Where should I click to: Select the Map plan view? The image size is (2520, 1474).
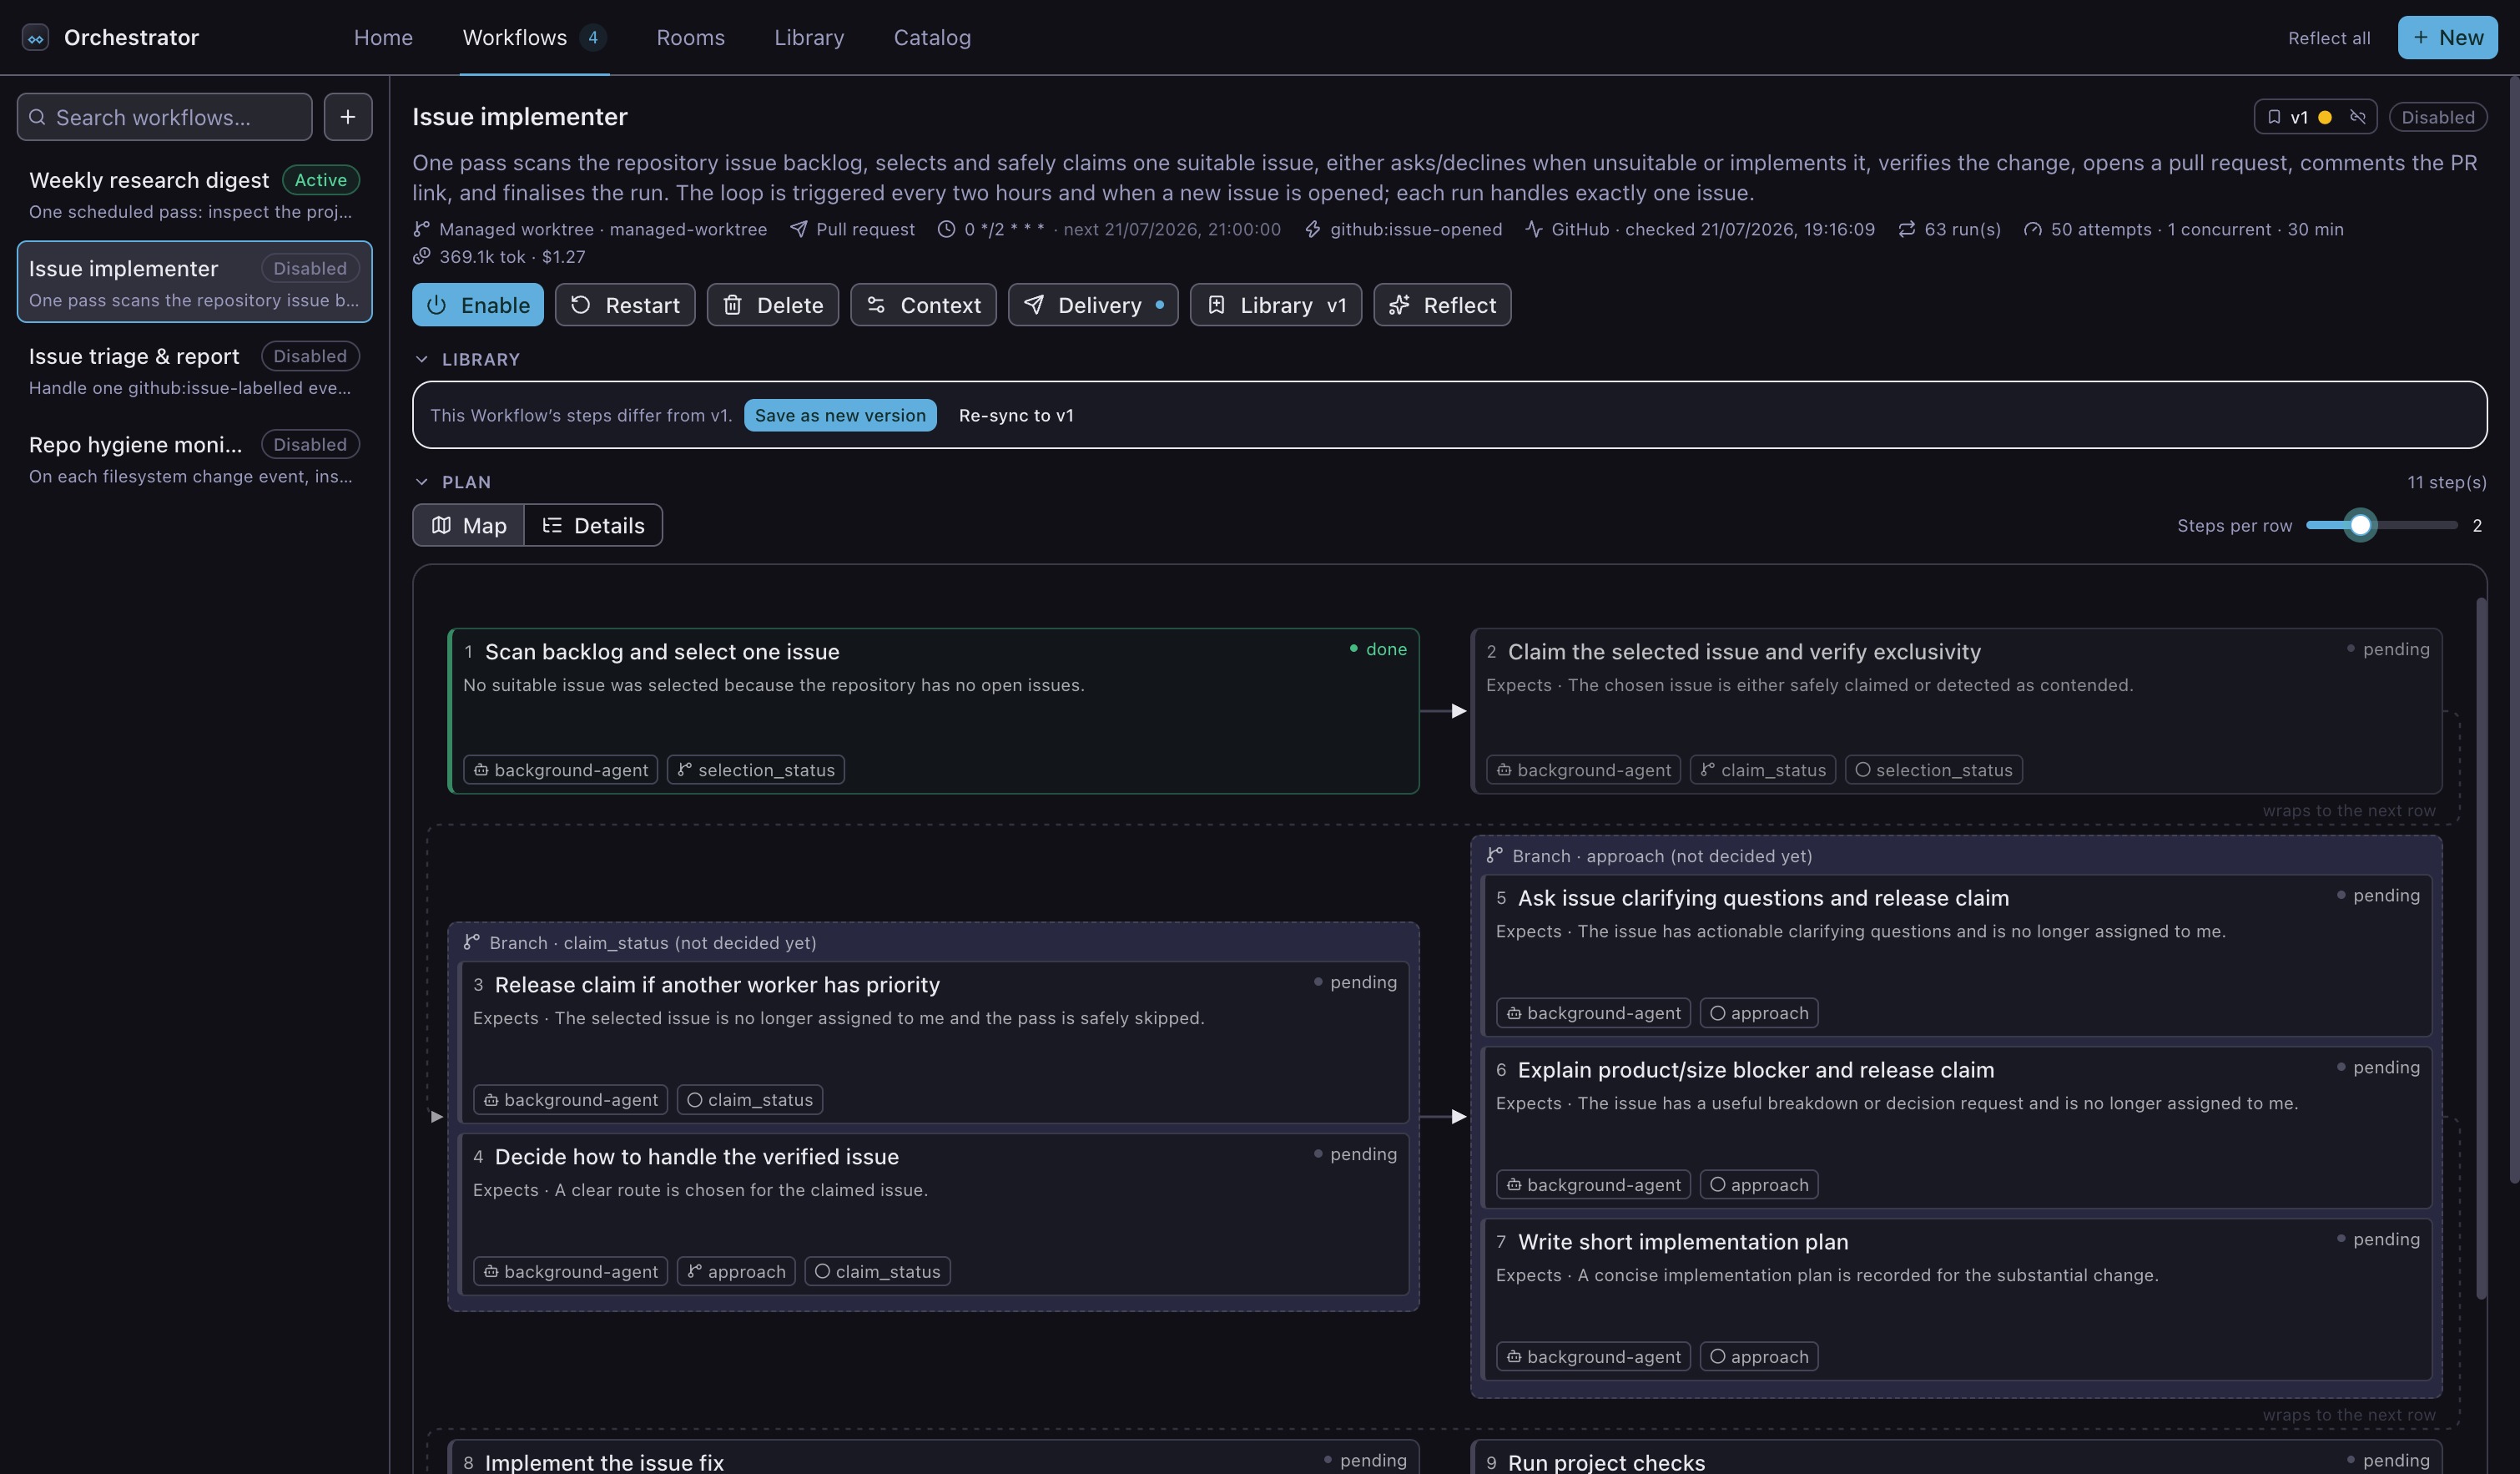[469, 525]
